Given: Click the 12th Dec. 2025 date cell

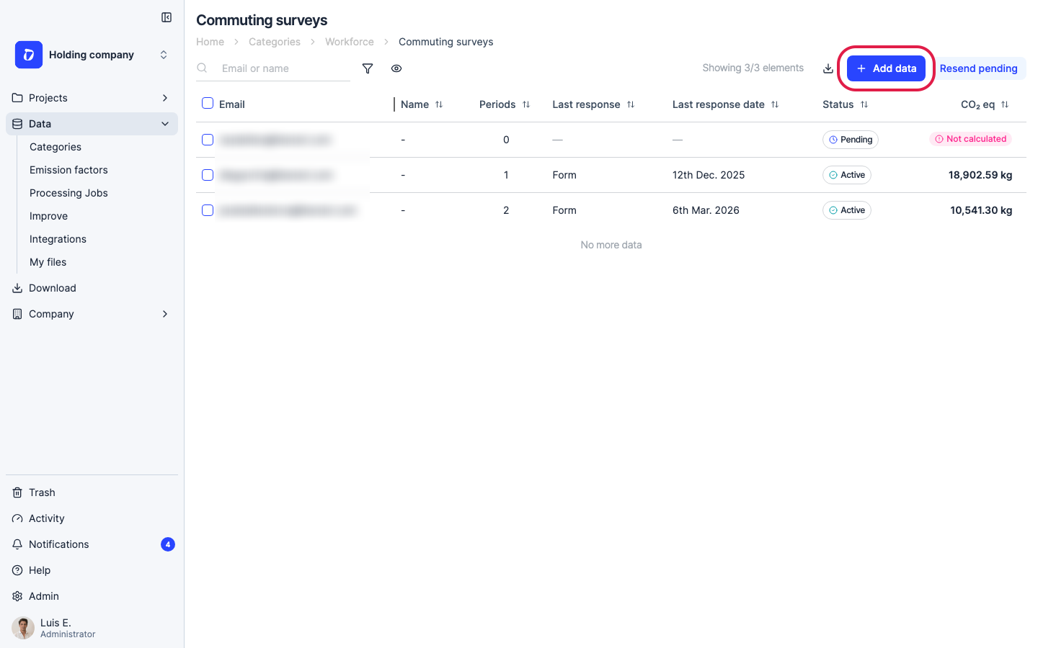Looking at the screenshot, I should (709, 175).
